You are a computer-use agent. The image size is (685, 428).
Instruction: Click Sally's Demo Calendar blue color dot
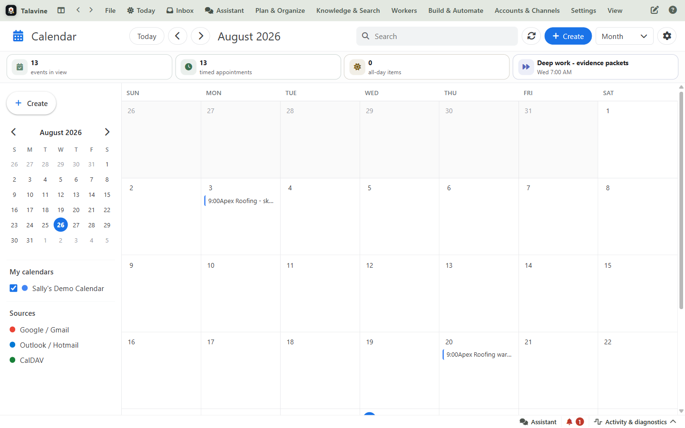(25, 288)
